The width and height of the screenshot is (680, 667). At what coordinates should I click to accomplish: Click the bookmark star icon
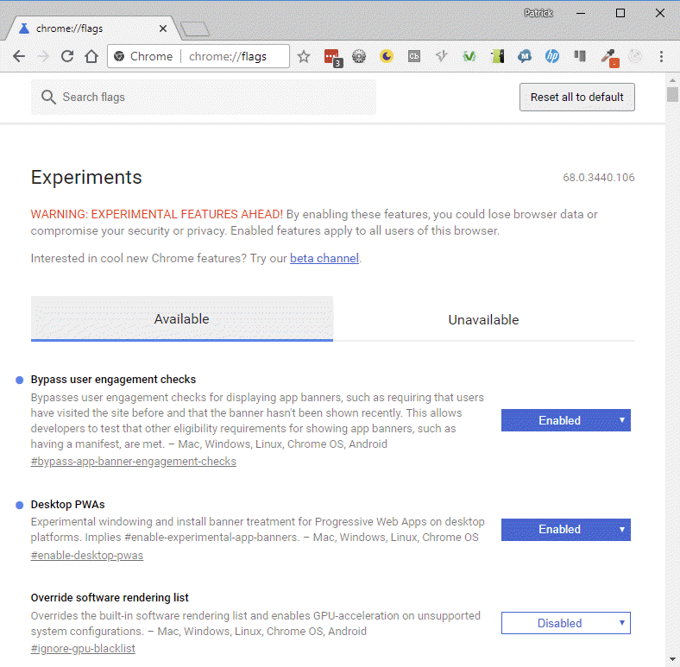[x=304, y=57]
